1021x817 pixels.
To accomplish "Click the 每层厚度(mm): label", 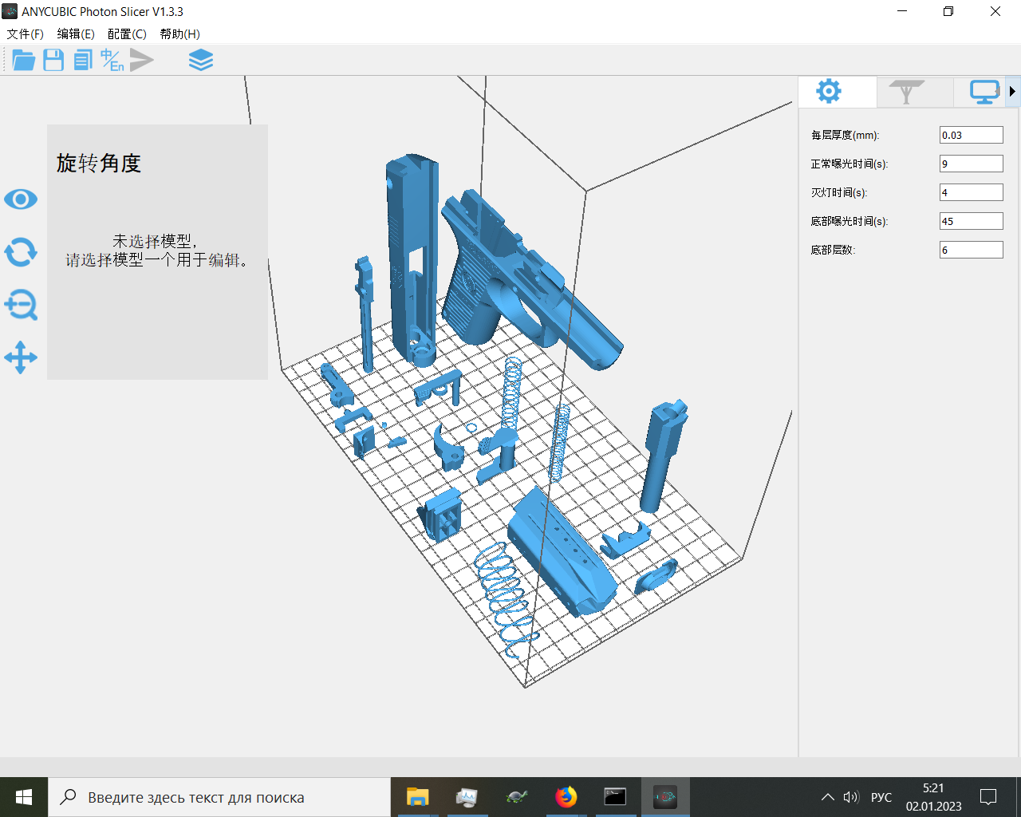I will point(845,136).
